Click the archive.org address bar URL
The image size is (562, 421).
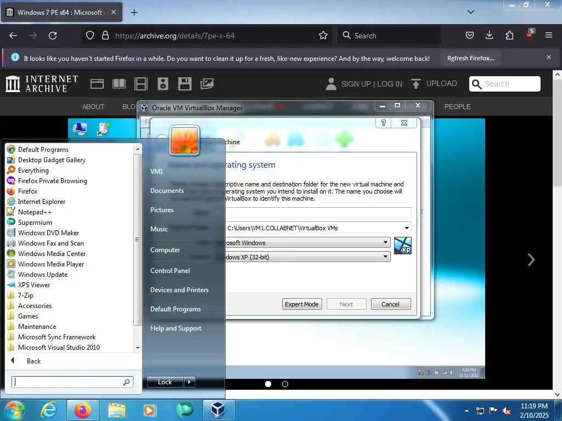click(175, 36)
